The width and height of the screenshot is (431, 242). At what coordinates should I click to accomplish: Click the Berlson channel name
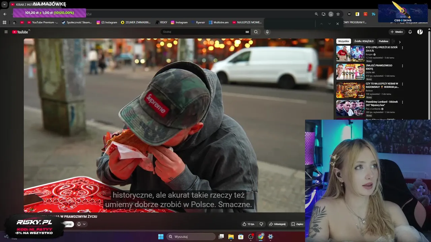pyautogui.click(x=369, y=91)
